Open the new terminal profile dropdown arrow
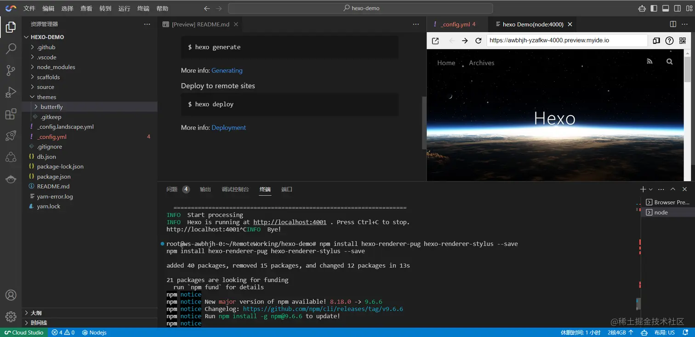Screen dimensions: 695x337 coord(650,190)
